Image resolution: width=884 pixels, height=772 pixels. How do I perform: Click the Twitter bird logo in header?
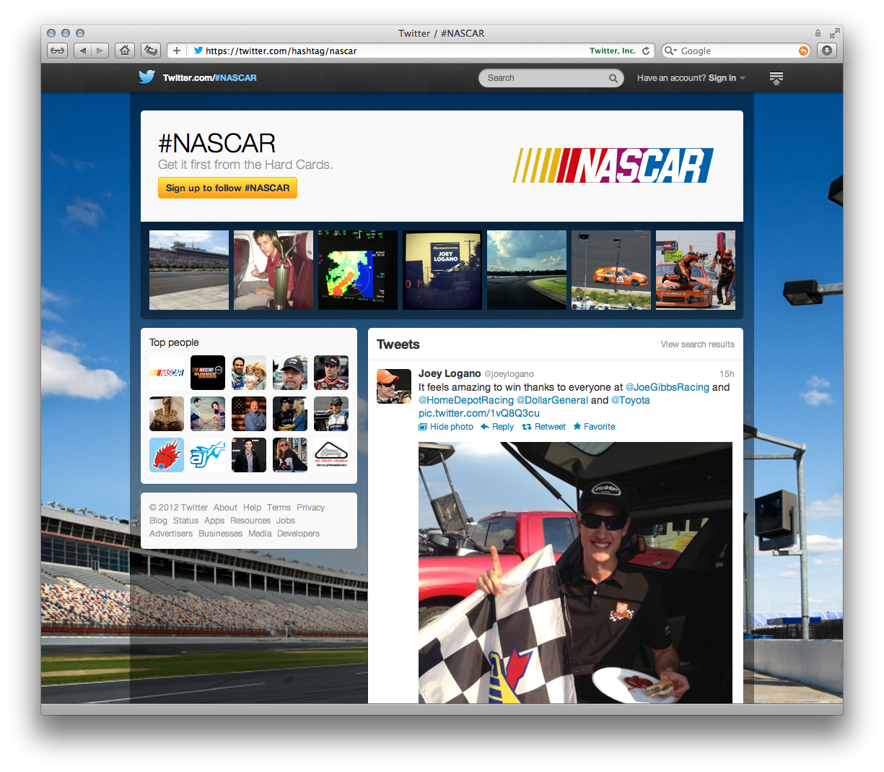coord(147,77)
